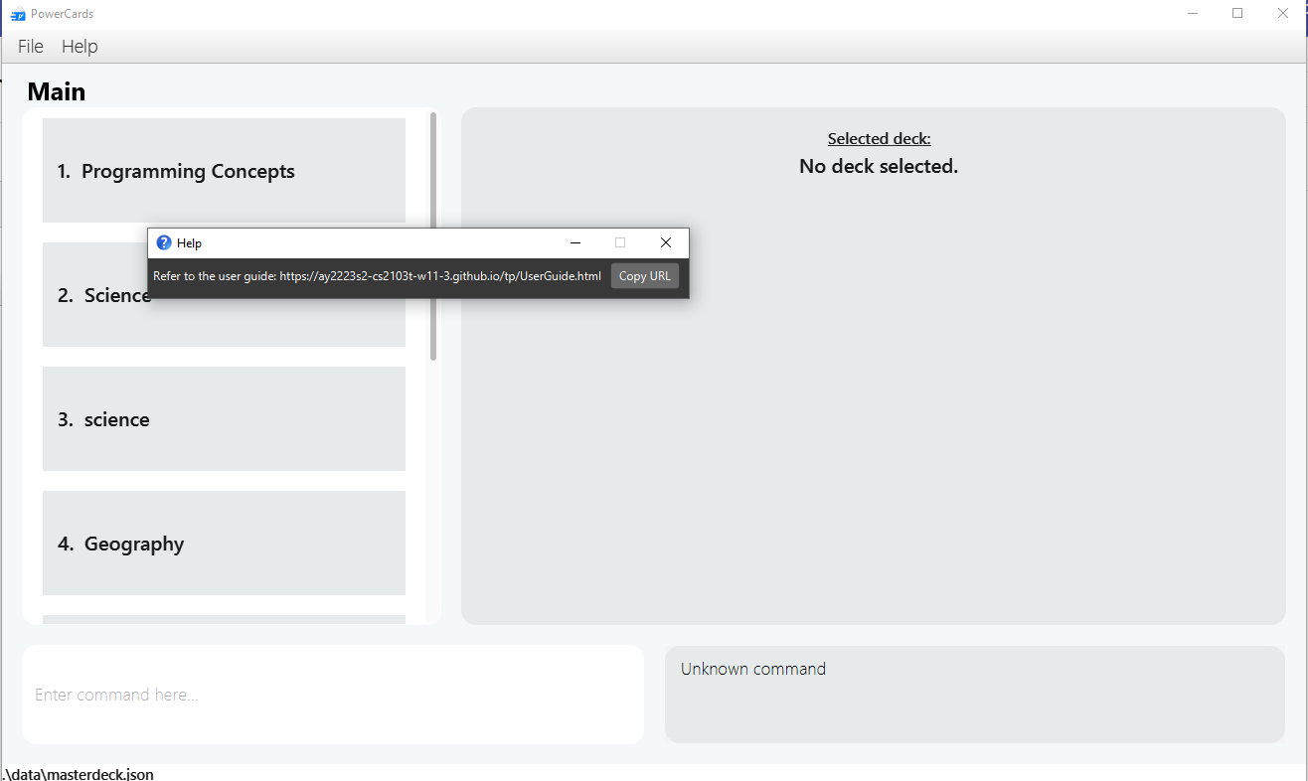Focus the command input field
The height and width of the screenshot is (781, 1308).
[333, 695]
